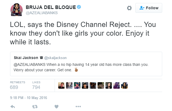Viewport: 172px width, 111px height.
Task: Open the @skaijackson handle in quote
Action: [x=55, y=58]
